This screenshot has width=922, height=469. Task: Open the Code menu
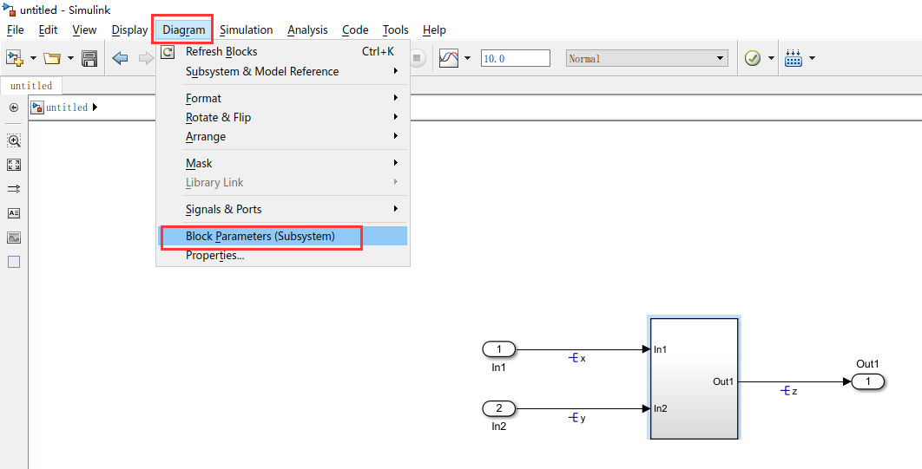point(355,30)
